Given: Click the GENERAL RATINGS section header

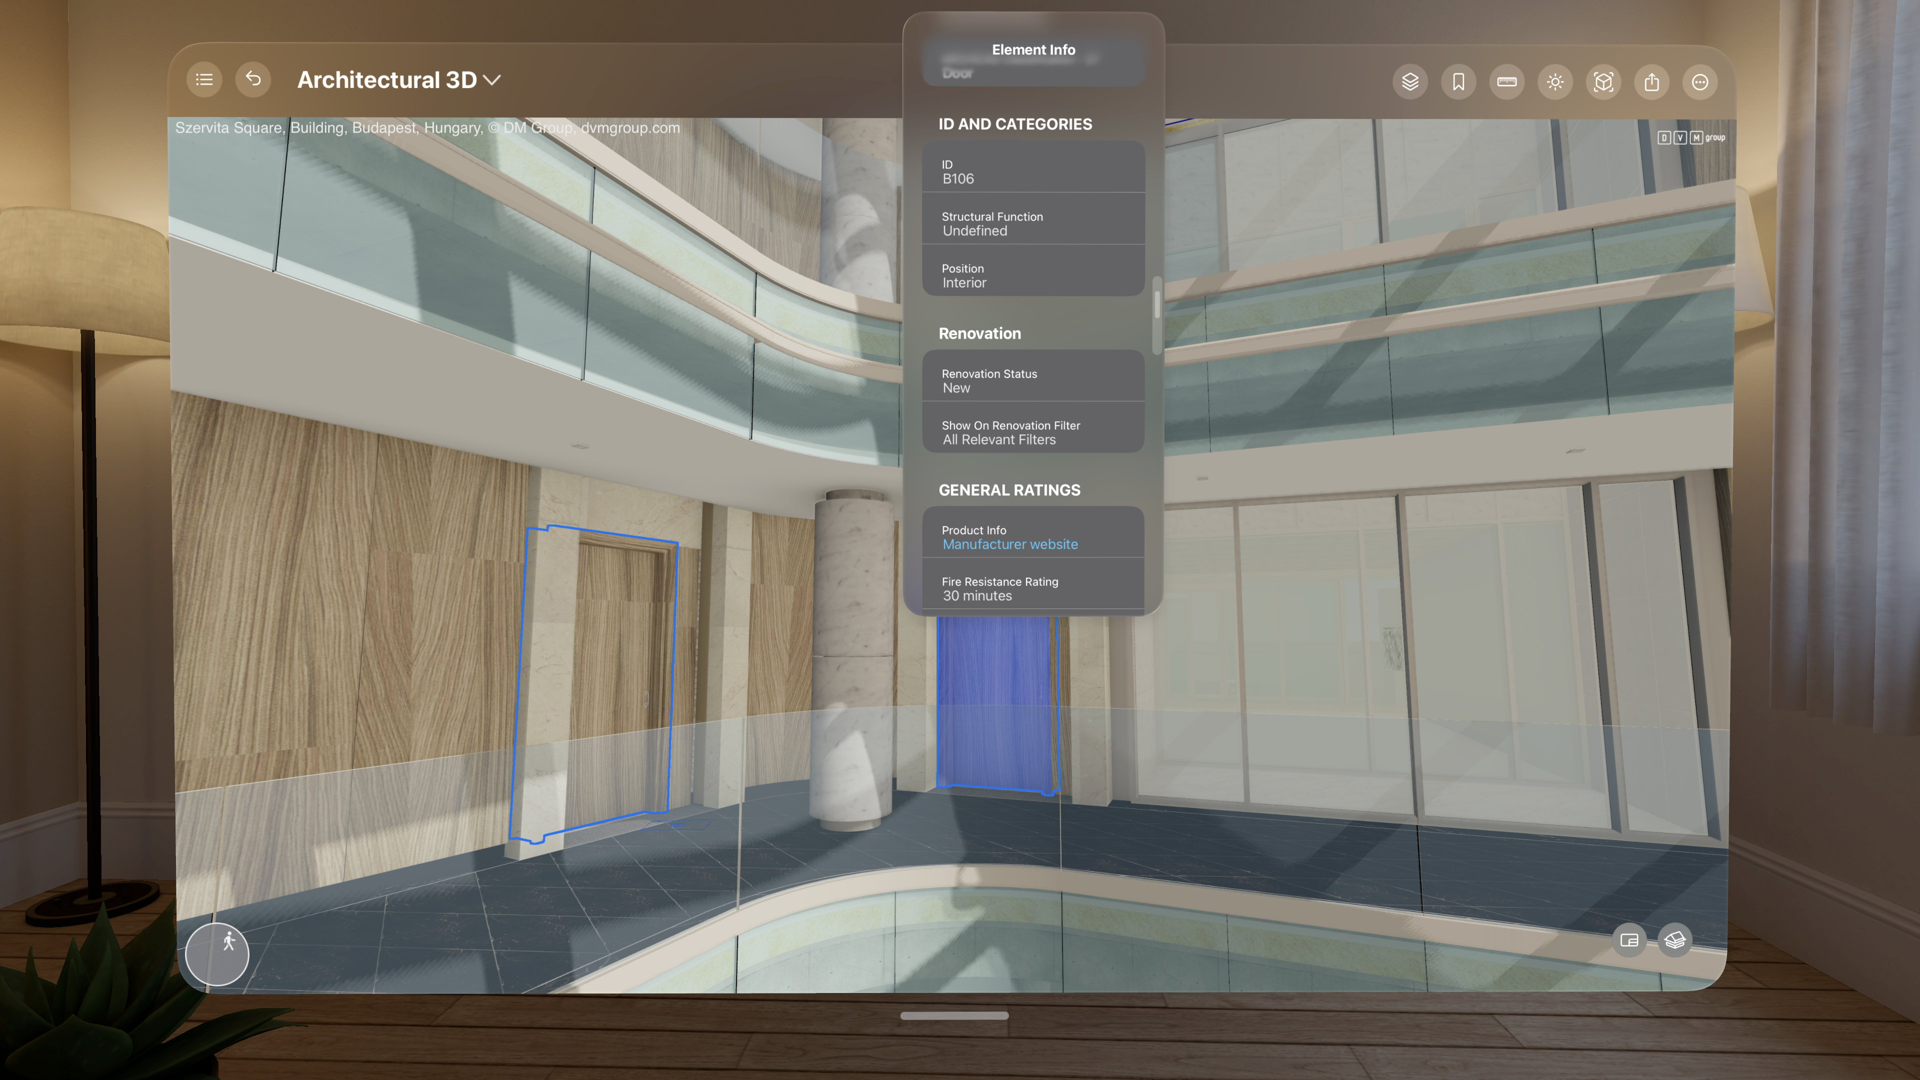Looking at the screenshot, I should tap(1009, 490).
